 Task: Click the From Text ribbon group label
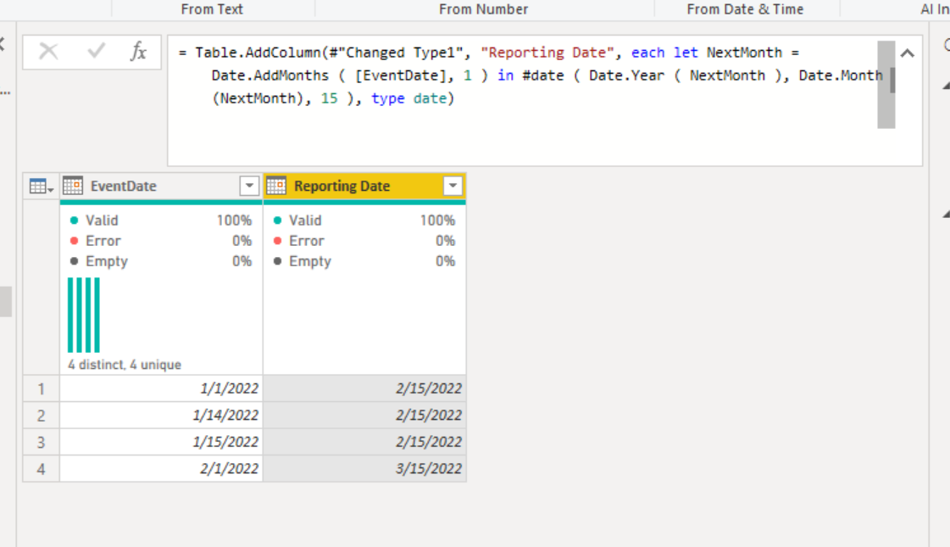(212, 9)
